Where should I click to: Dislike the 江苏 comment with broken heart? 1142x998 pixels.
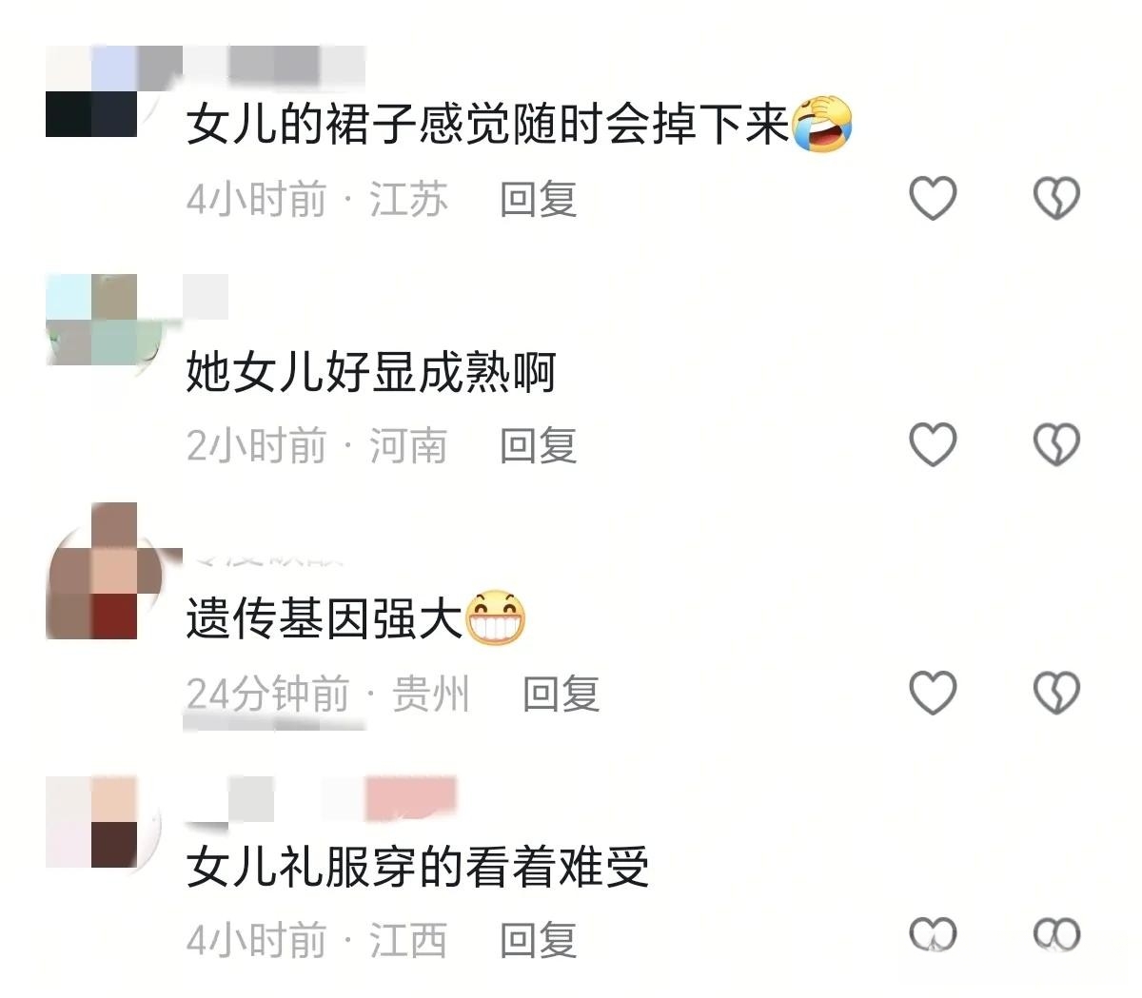pyautogui.click(x=1056, y=198)
